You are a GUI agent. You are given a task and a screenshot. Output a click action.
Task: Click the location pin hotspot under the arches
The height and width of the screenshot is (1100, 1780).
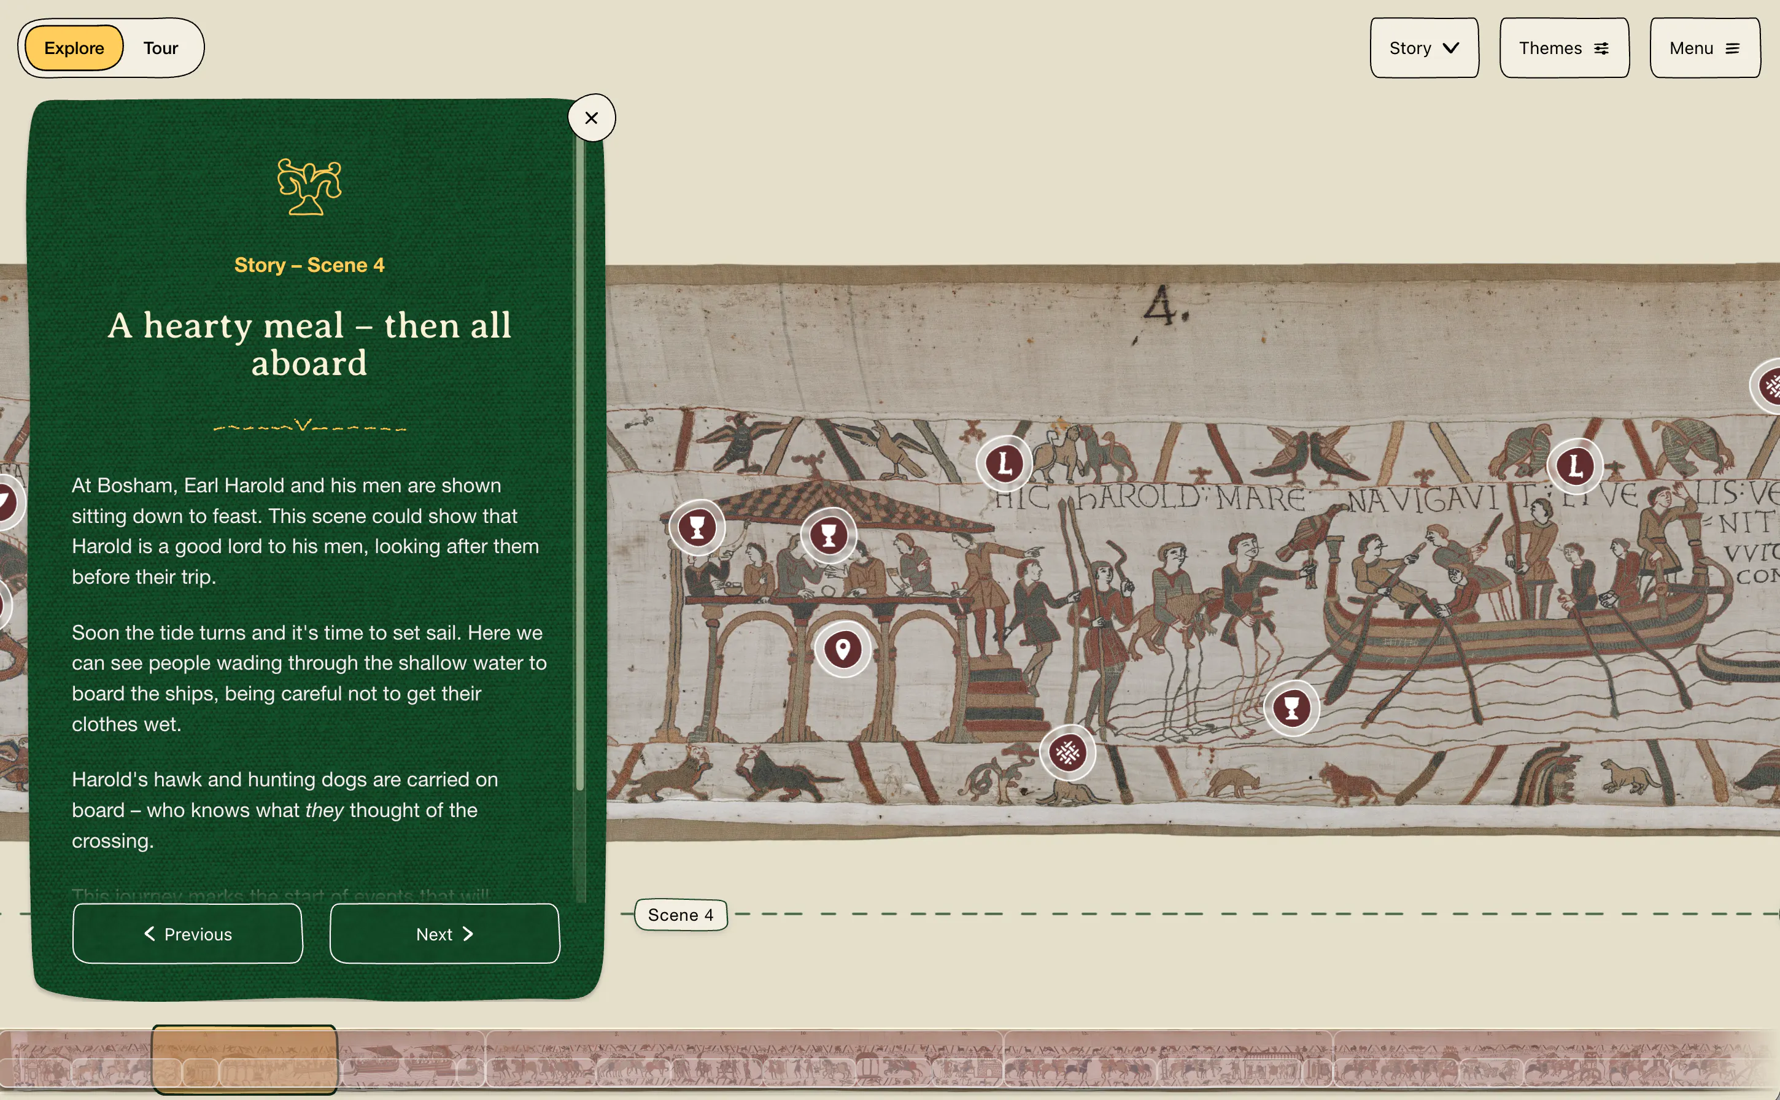[842, 649]
